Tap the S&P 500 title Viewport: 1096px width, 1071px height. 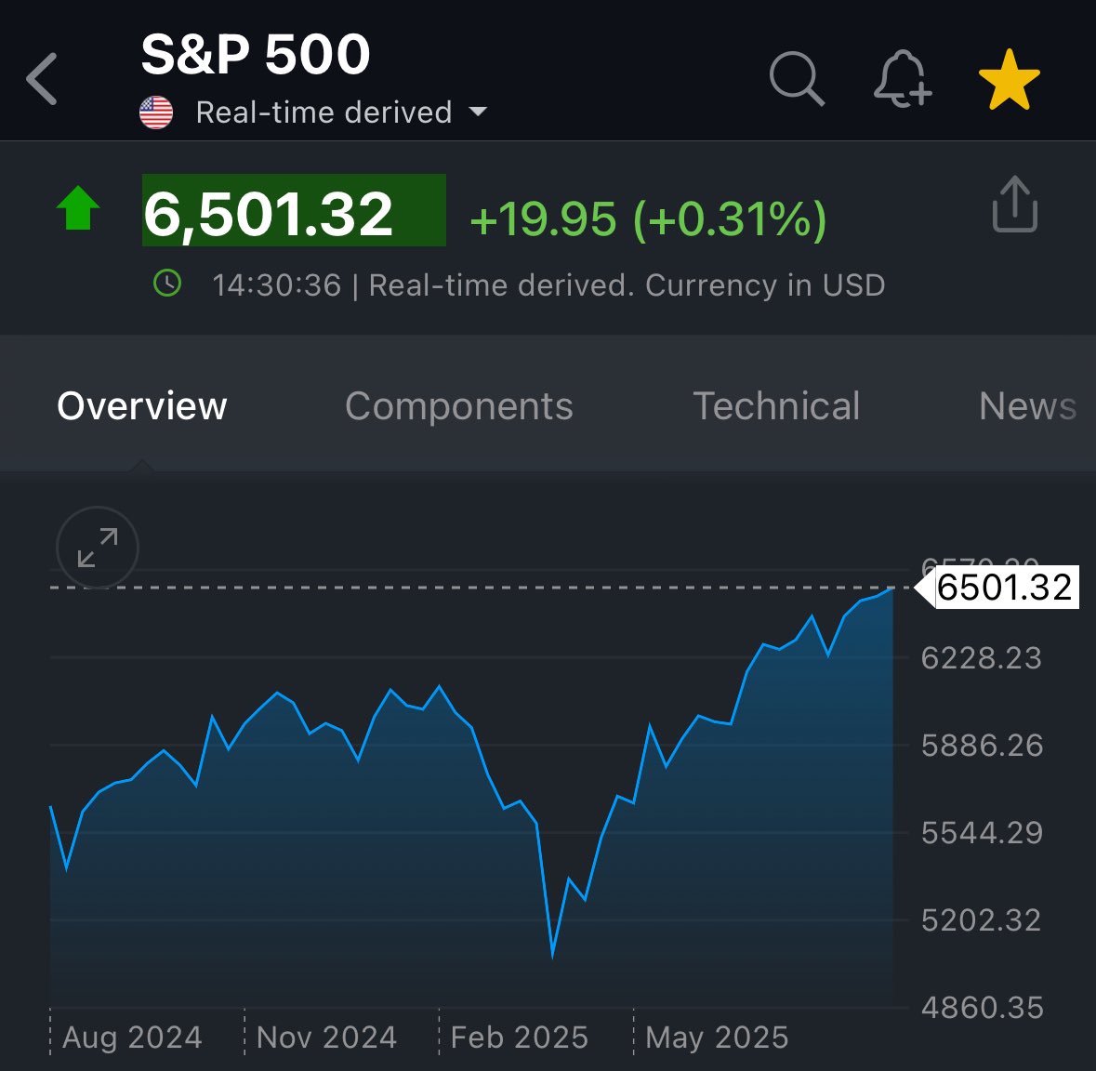pos(255,55)
